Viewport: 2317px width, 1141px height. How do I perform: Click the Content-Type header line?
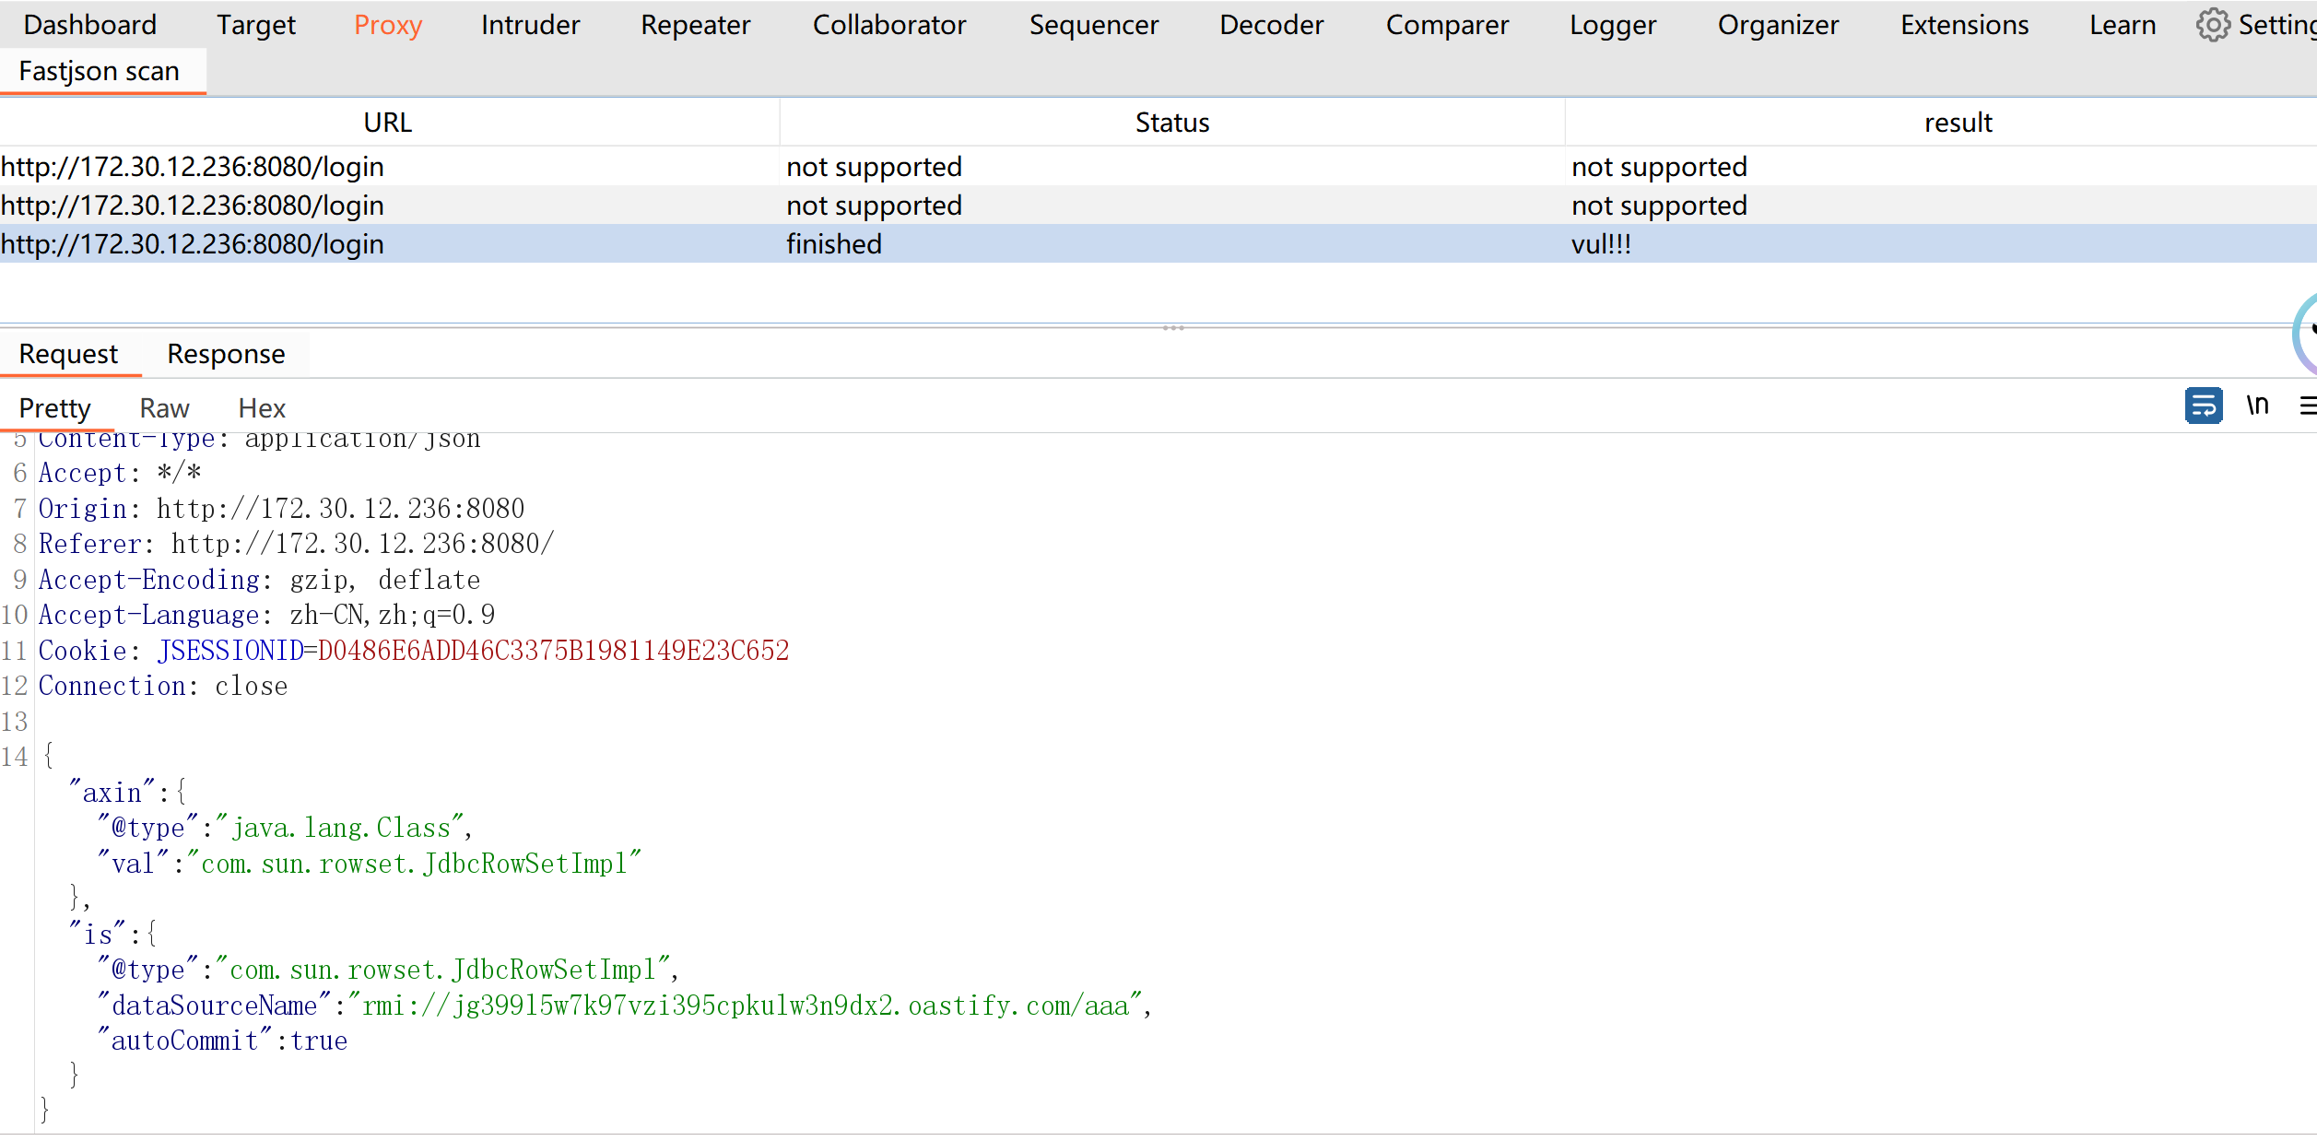[x=259, y=439]
